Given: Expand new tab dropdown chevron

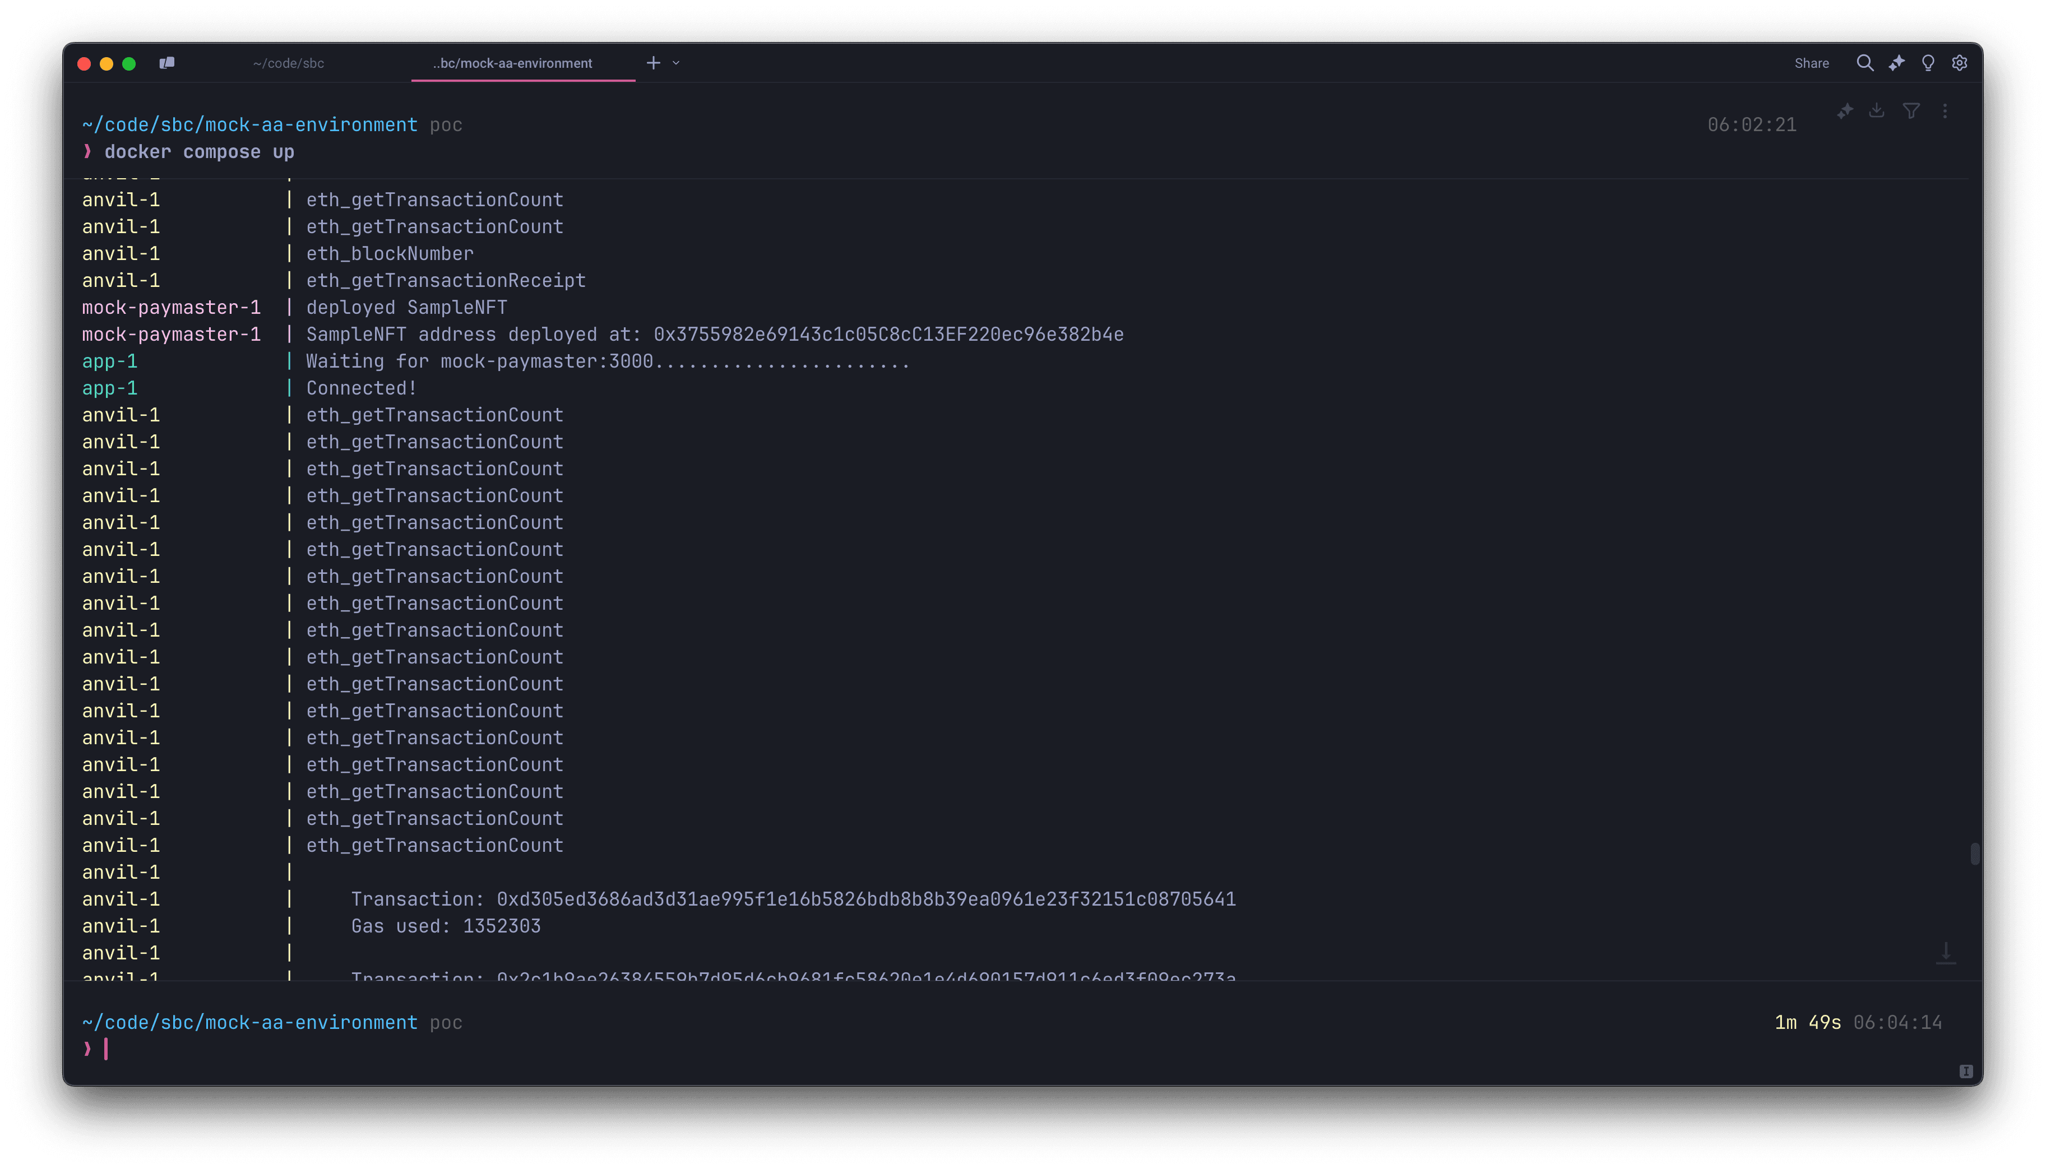Looking at the screenshot, I should coord(676,63).
